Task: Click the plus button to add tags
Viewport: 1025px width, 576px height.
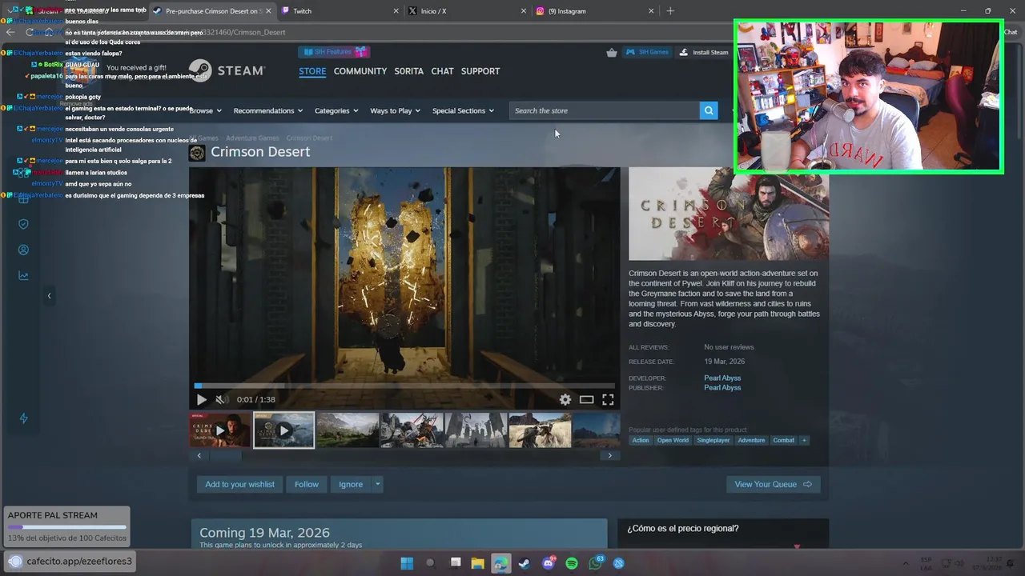Action: tap(804, 440)
